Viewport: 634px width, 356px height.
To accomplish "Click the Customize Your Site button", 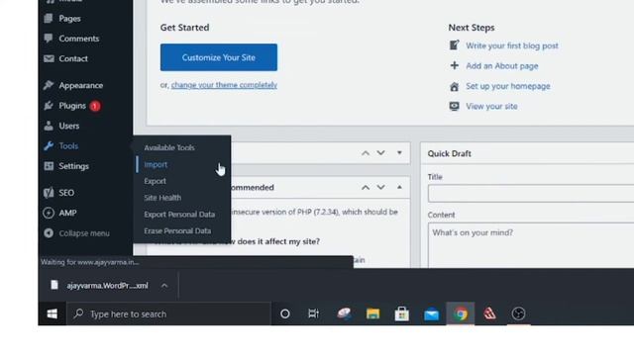I will 219,57.
